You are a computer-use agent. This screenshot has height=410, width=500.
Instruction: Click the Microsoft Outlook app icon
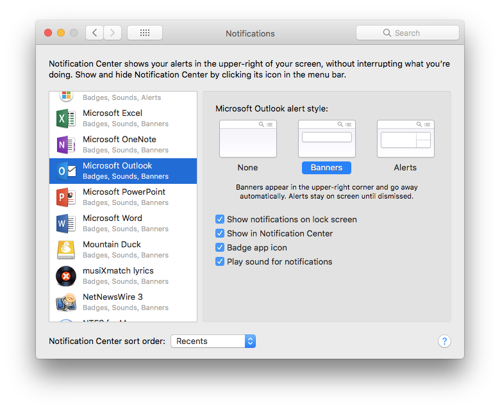coord(65,171)
